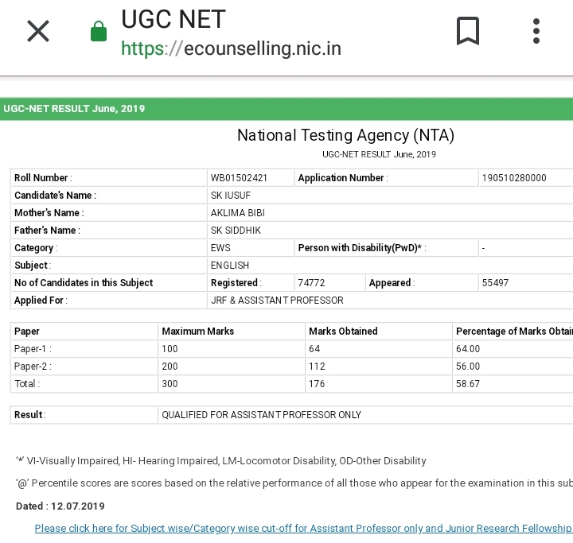Bookmark this UGC NET page

pyautogui.click(x=468, y=32)
